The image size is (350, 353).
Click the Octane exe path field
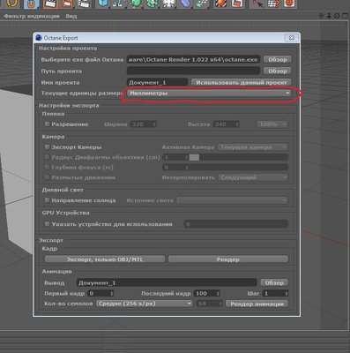coord(193,59)
